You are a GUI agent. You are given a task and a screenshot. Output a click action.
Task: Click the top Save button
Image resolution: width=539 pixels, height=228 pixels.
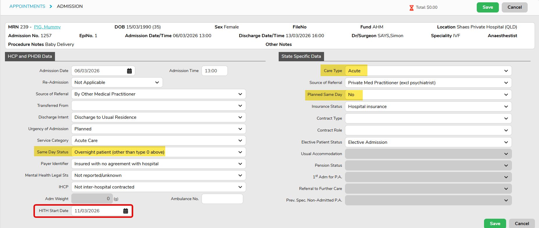coord(488,7)
